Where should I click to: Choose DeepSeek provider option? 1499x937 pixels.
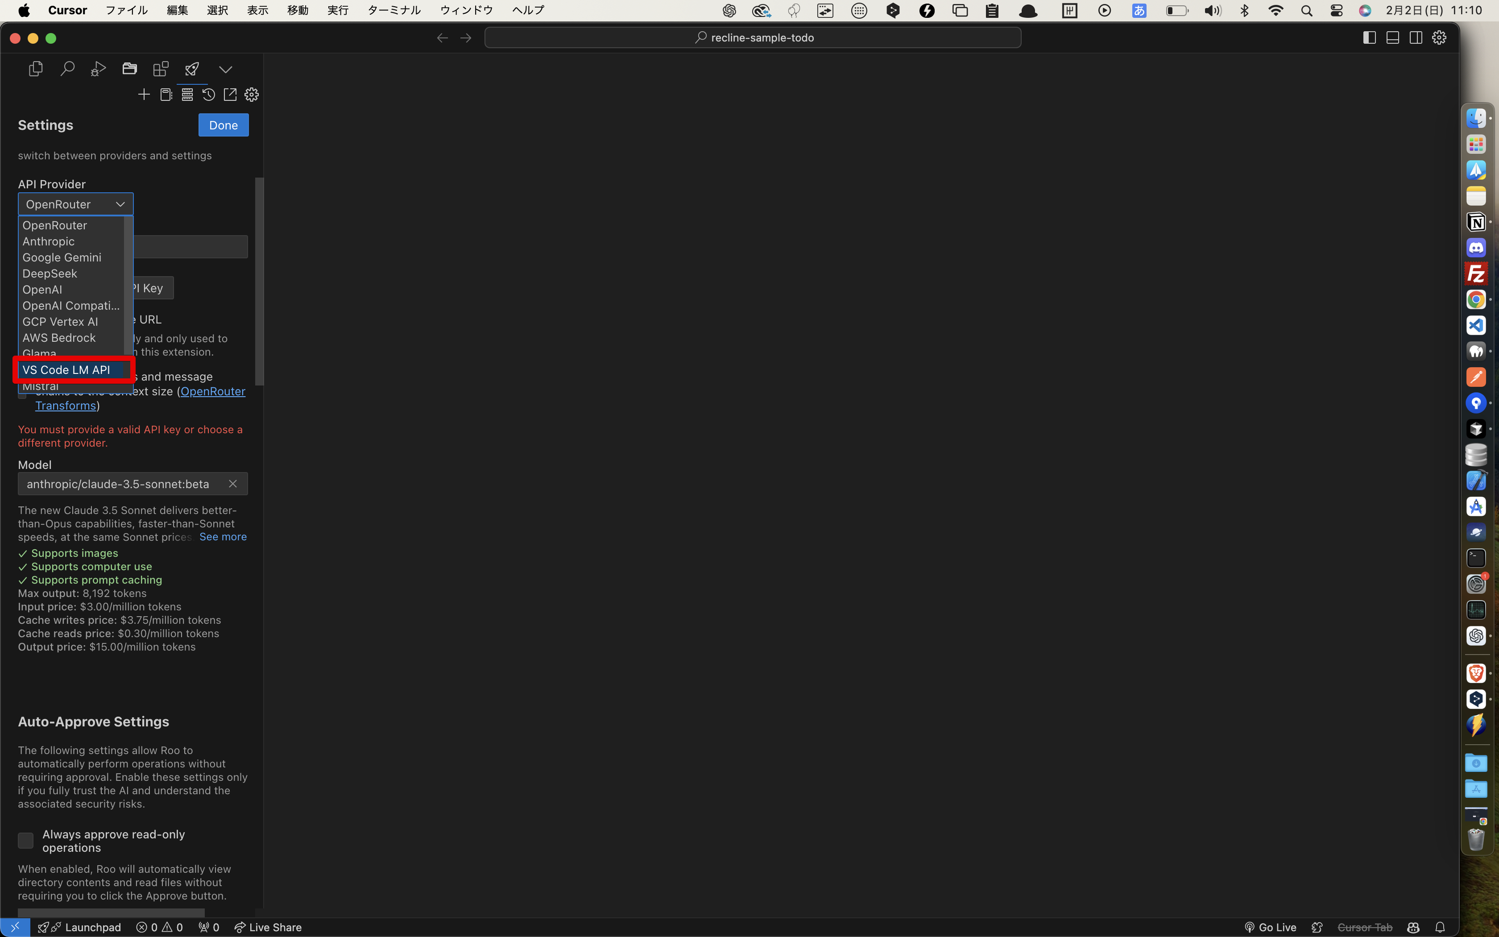coord(71,273)
